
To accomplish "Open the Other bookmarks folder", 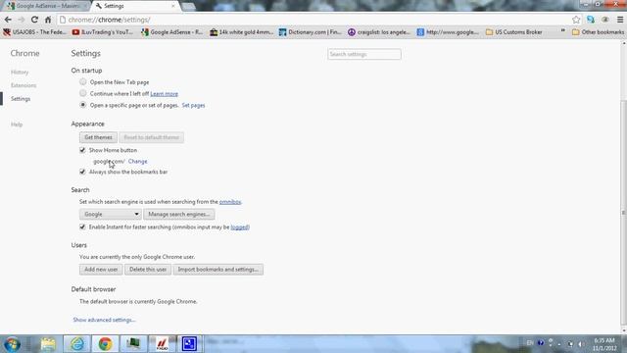I will 599,32.
